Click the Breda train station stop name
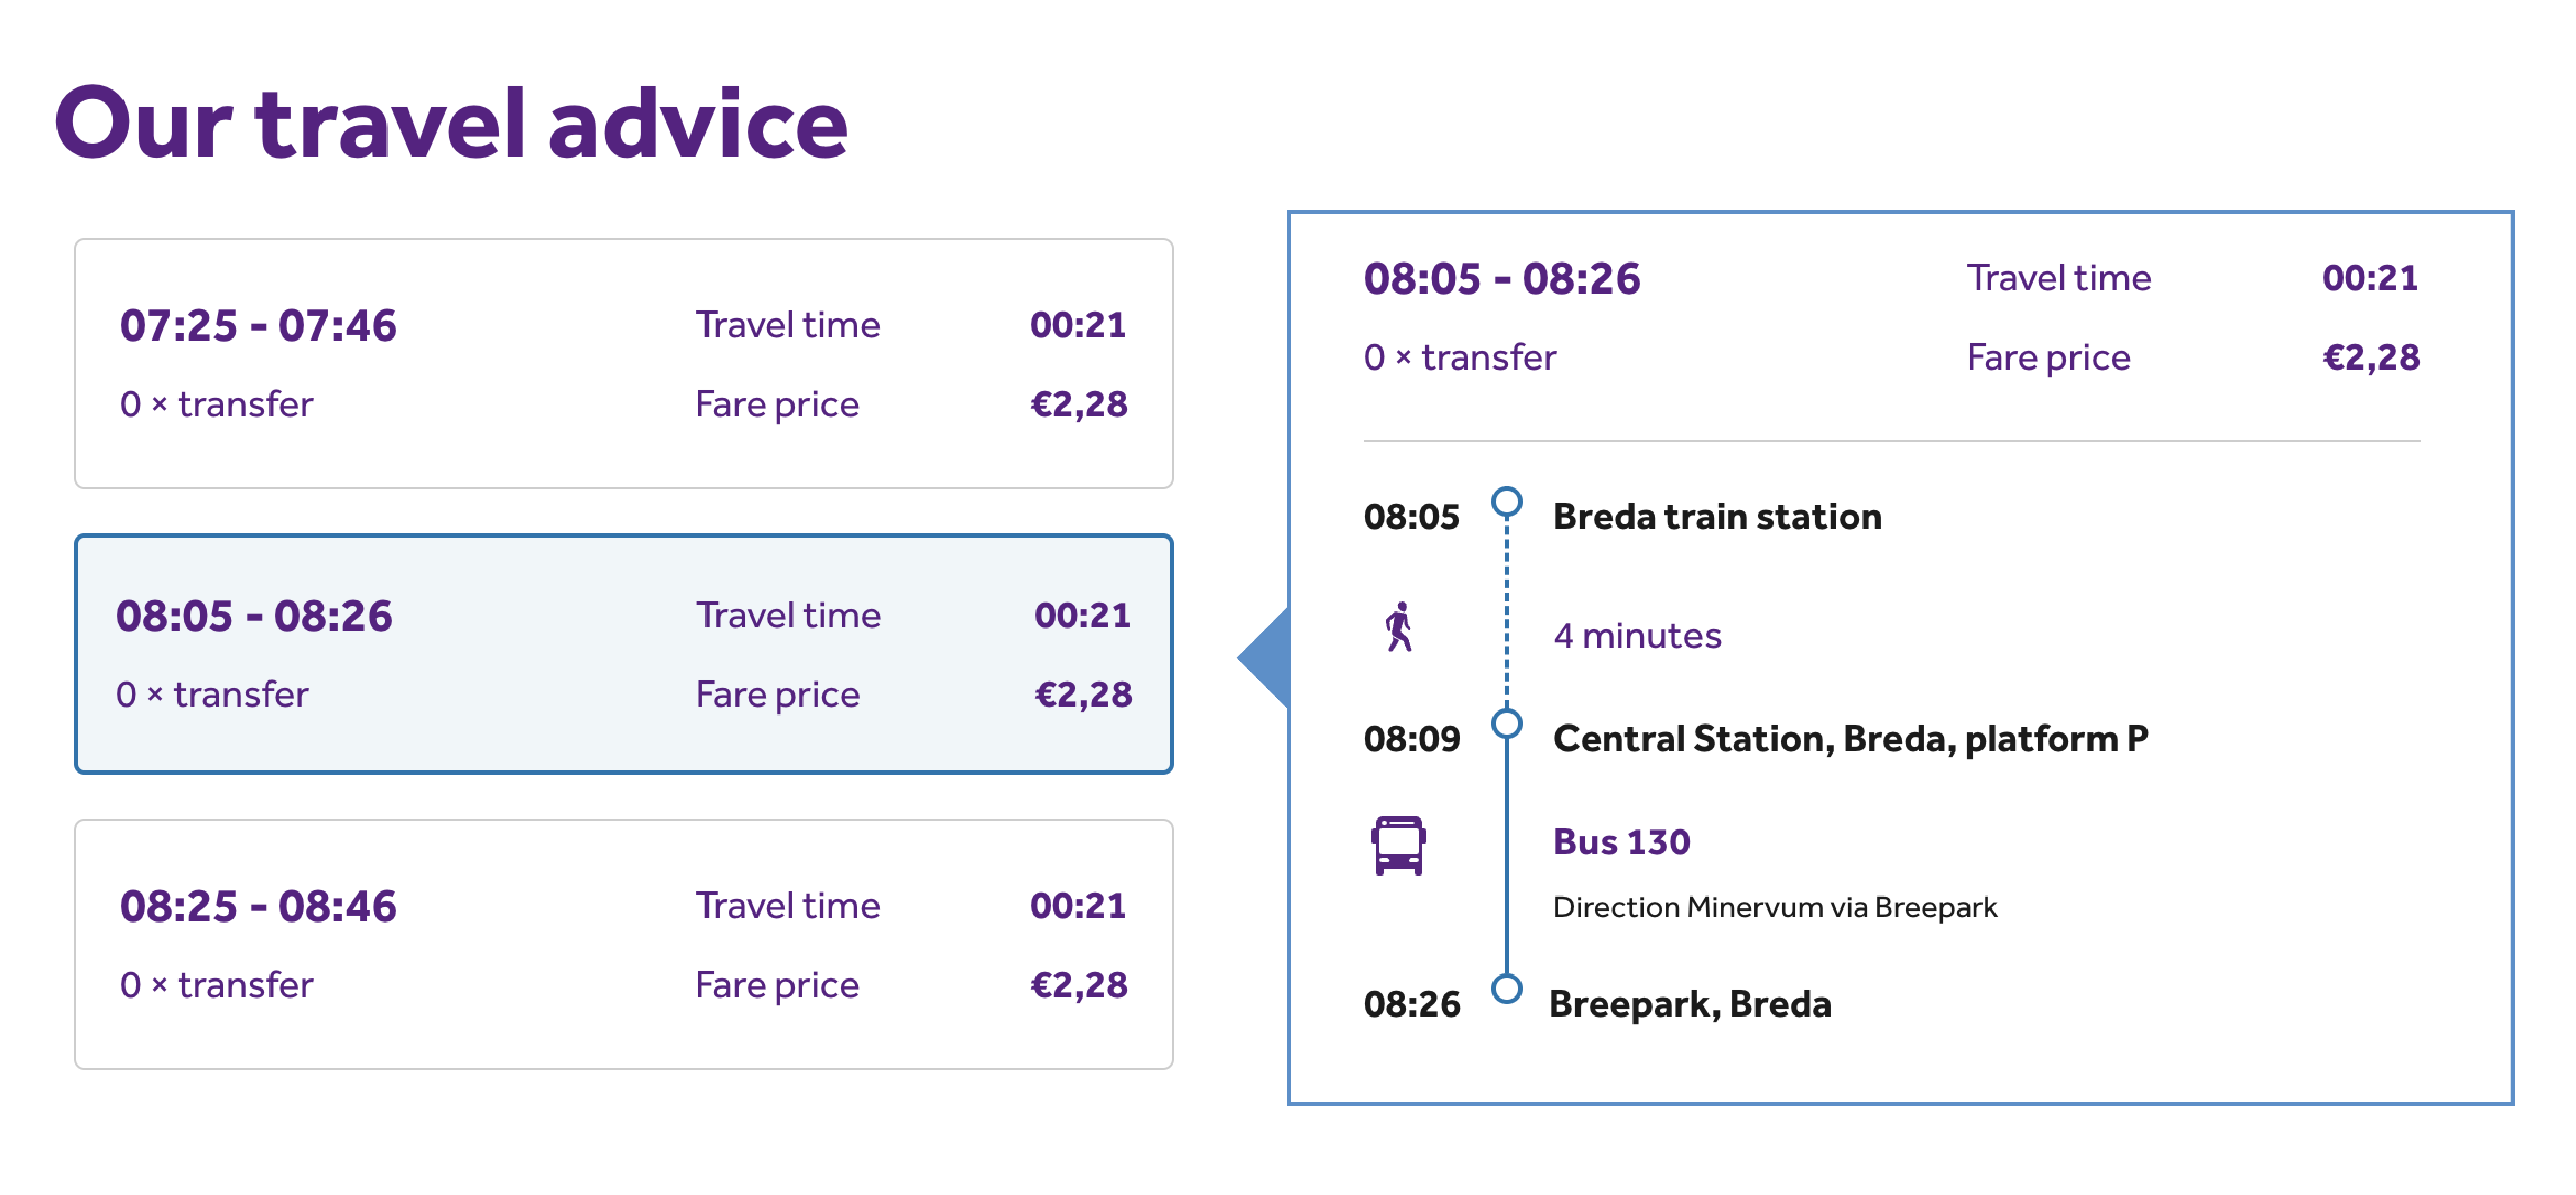 click(1717, 516)
